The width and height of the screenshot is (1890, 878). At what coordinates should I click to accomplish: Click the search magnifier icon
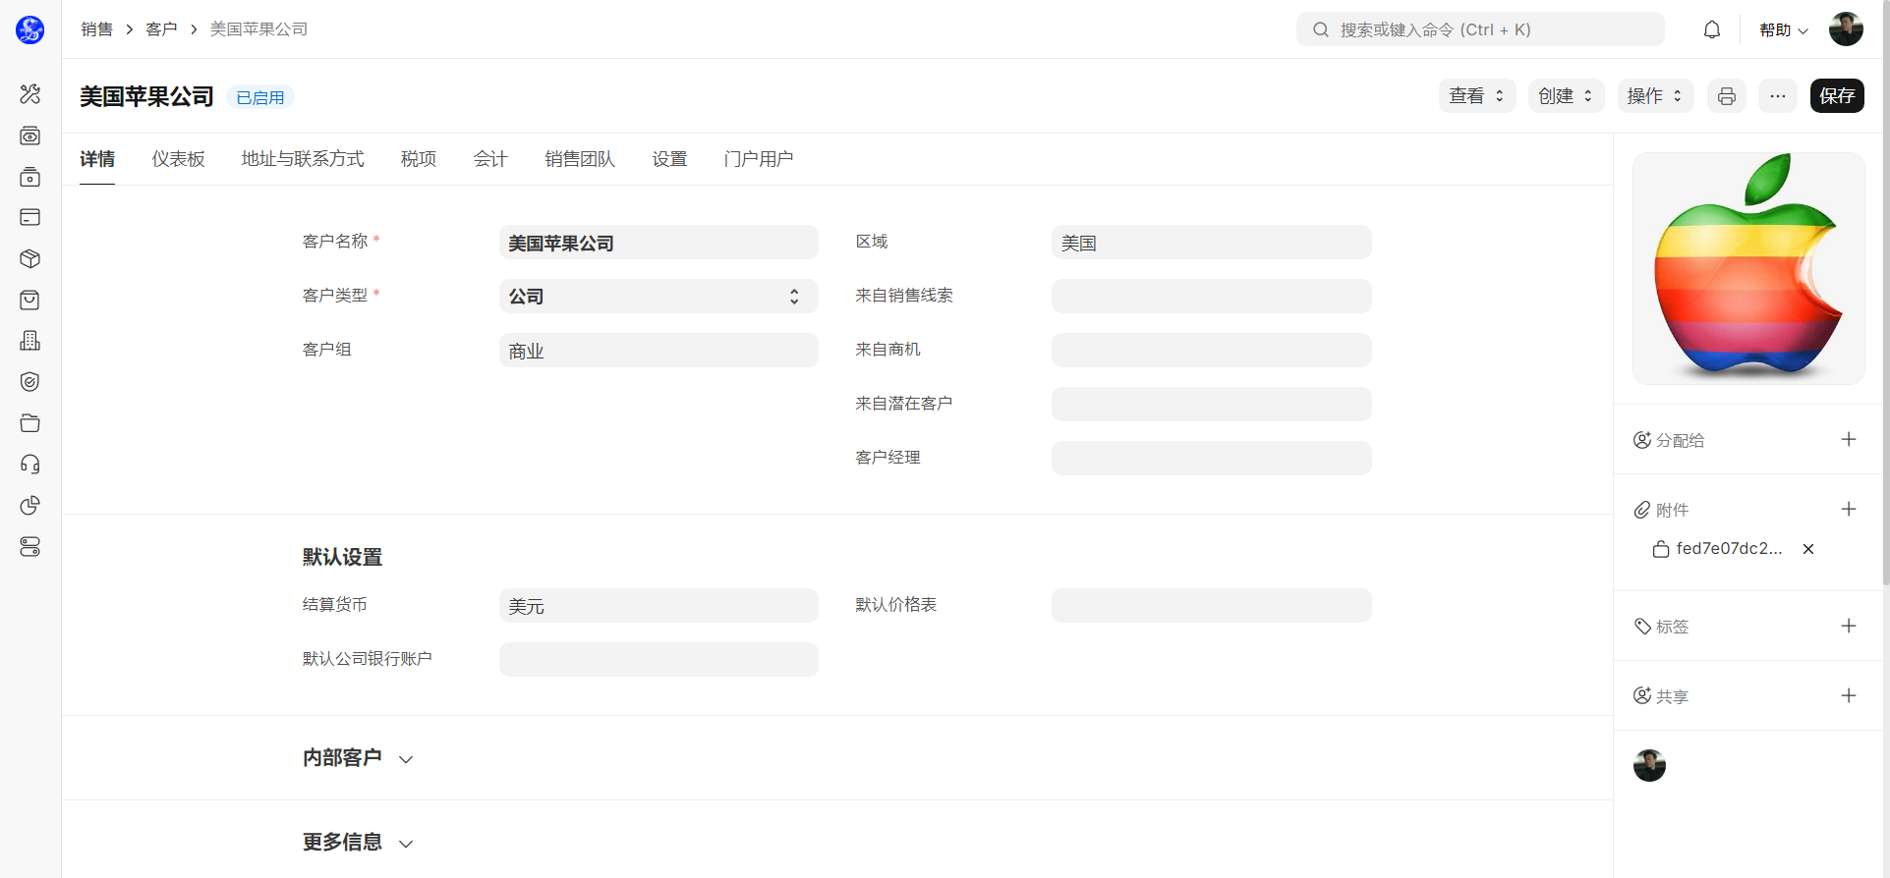click(x=1321, y=29)
